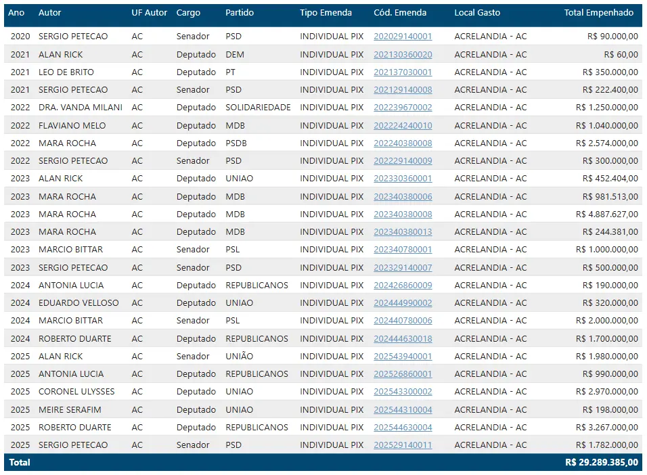Screen dimensions: 647x475
Task: Open emenda link 202029140001
Action: tap(403, 37)
